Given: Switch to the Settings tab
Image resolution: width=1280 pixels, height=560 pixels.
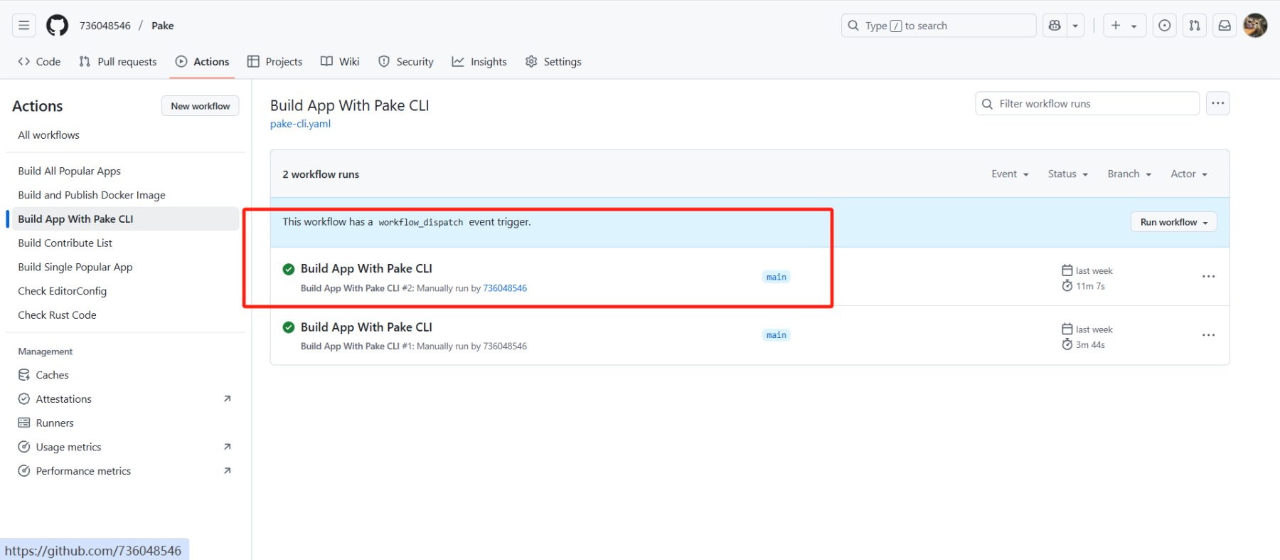Looking at the screenshot, I should pyautogui.click(x=553, y=62).
